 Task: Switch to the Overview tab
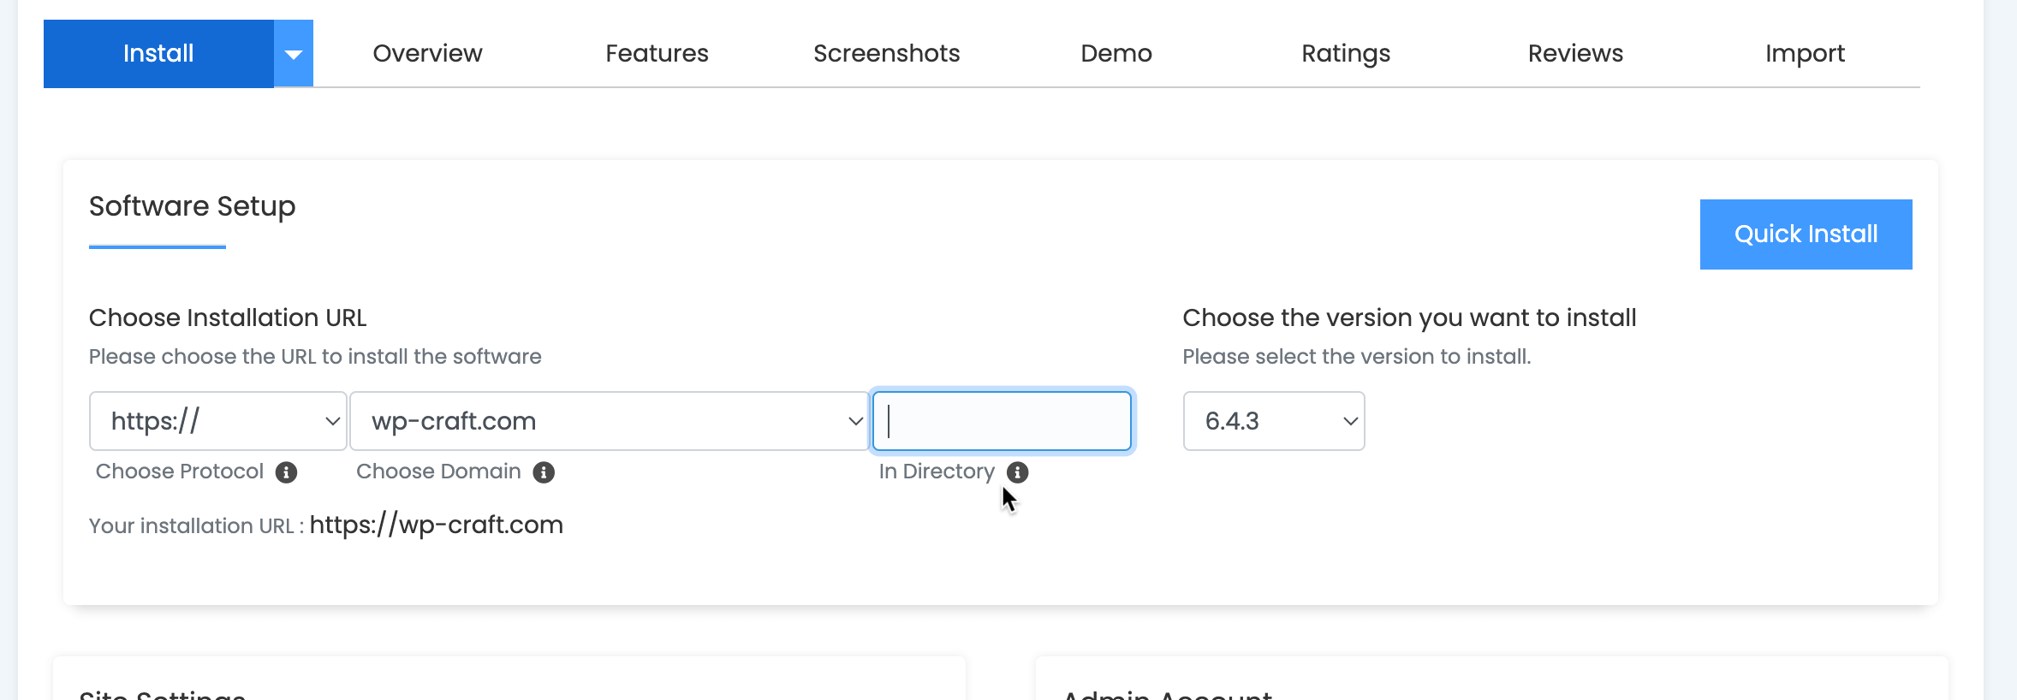[x=427, y=54]
